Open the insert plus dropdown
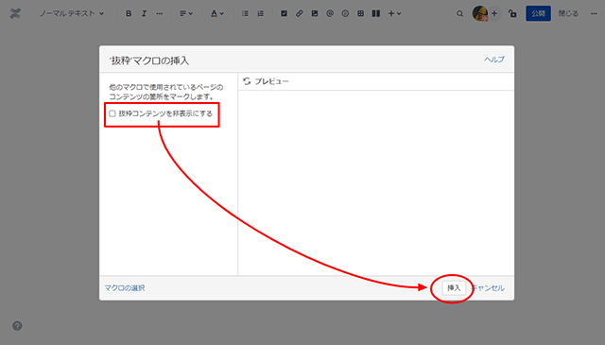 tap(394, 13)
